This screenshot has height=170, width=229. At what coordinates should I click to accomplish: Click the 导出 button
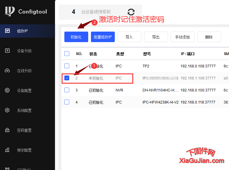(x=156, y=37)
